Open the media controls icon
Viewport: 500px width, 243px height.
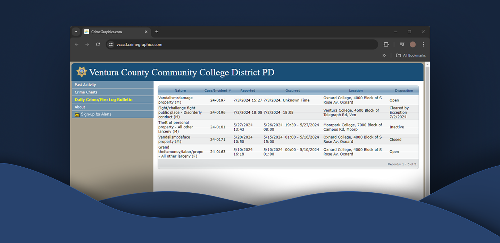402,44
